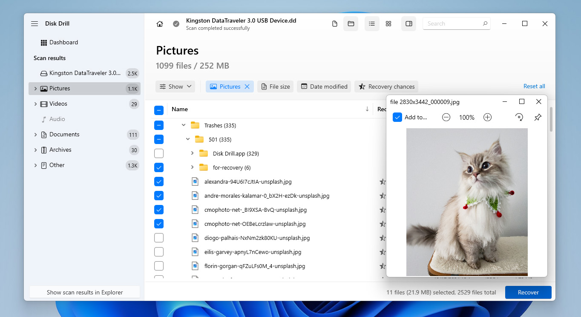Click the 100% zoom level value
The image size is (581, 317).
click(467, 118)
